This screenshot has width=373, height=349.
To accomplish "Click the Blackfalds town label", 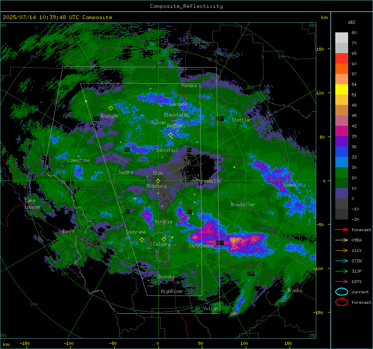I will (176, 115).
